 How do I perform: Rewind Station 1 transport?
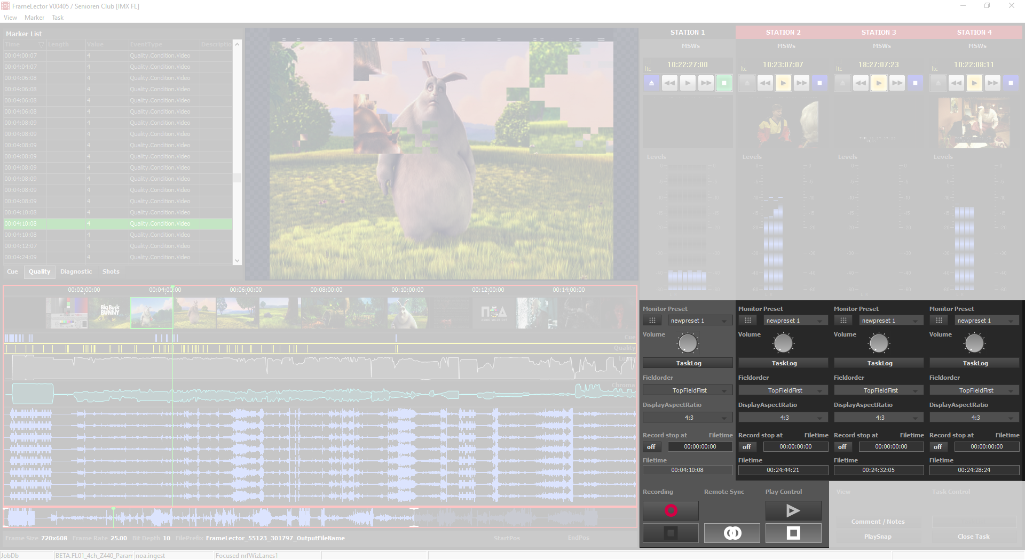(x=669, y=83)
